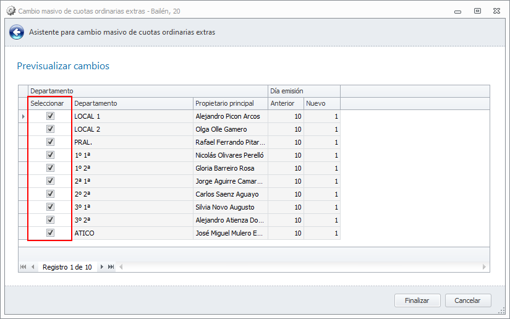This screenshot has width=510, height=319.
Task: Click row indicator arrow beside LOCAL 1
Action: tap(23, 116)
